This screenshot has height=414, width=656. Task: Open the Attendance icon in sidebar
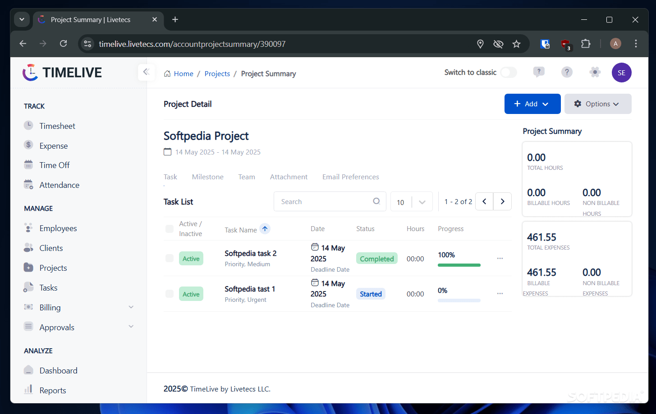(x=28, y=185)
